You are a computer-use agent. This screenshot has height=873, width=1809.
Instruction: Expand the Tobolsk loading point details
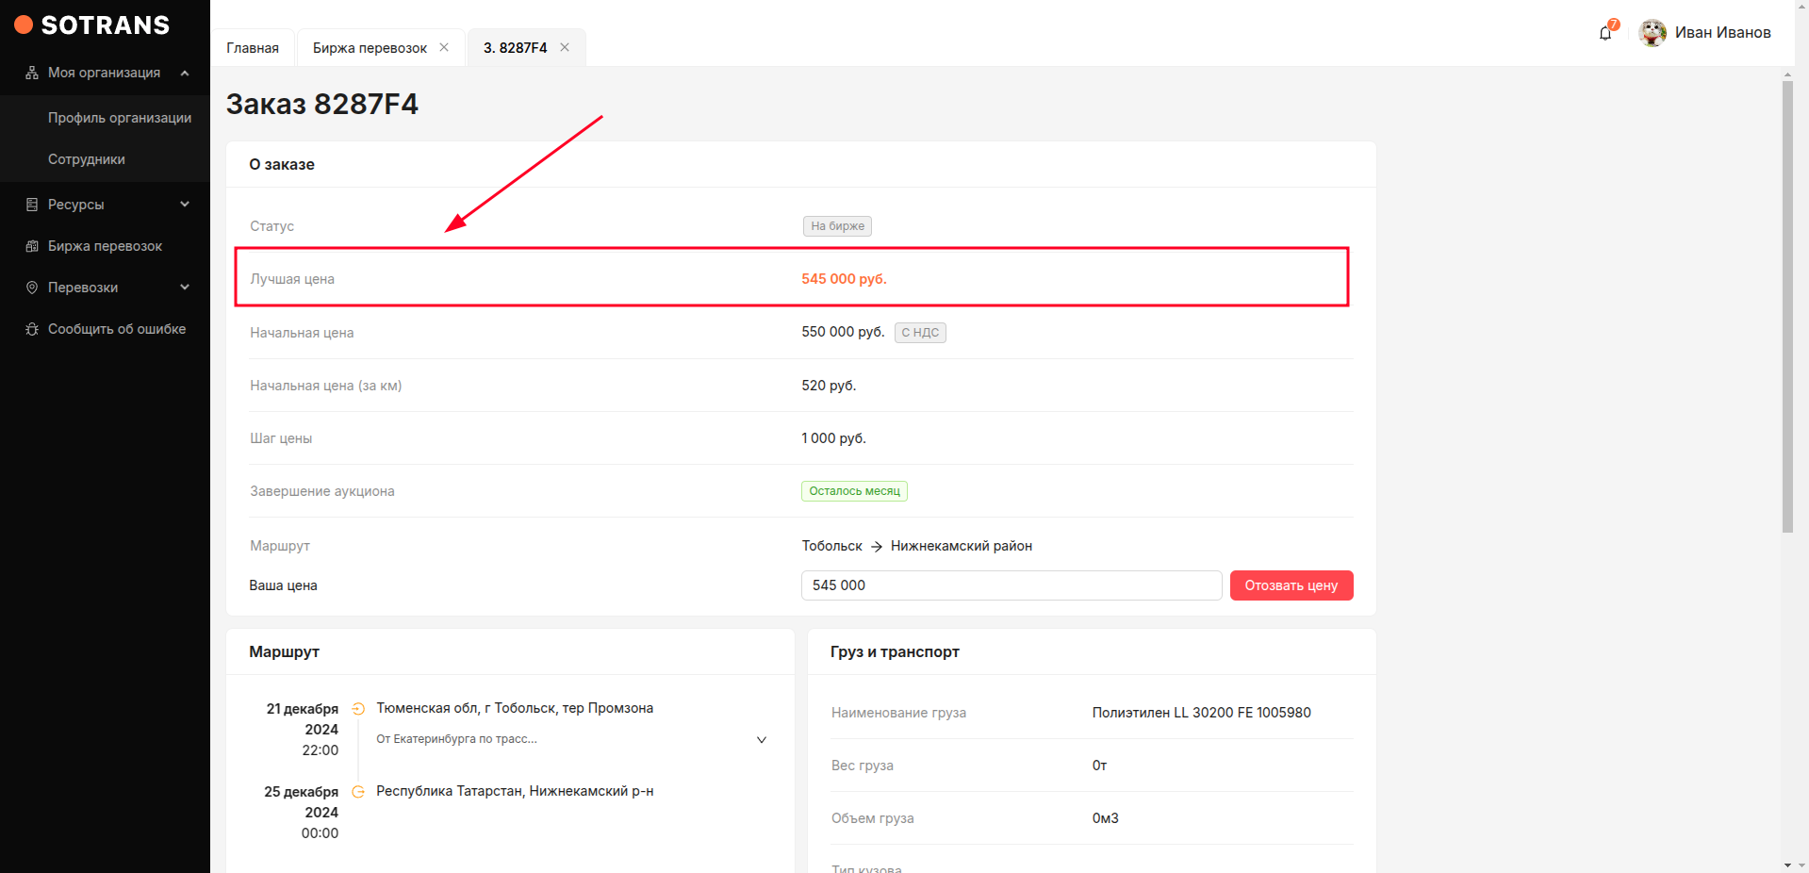(x=762, y=740)
